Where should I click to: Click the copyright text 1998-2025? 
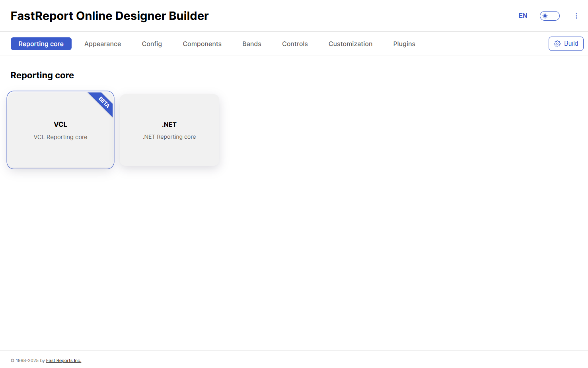27,360
